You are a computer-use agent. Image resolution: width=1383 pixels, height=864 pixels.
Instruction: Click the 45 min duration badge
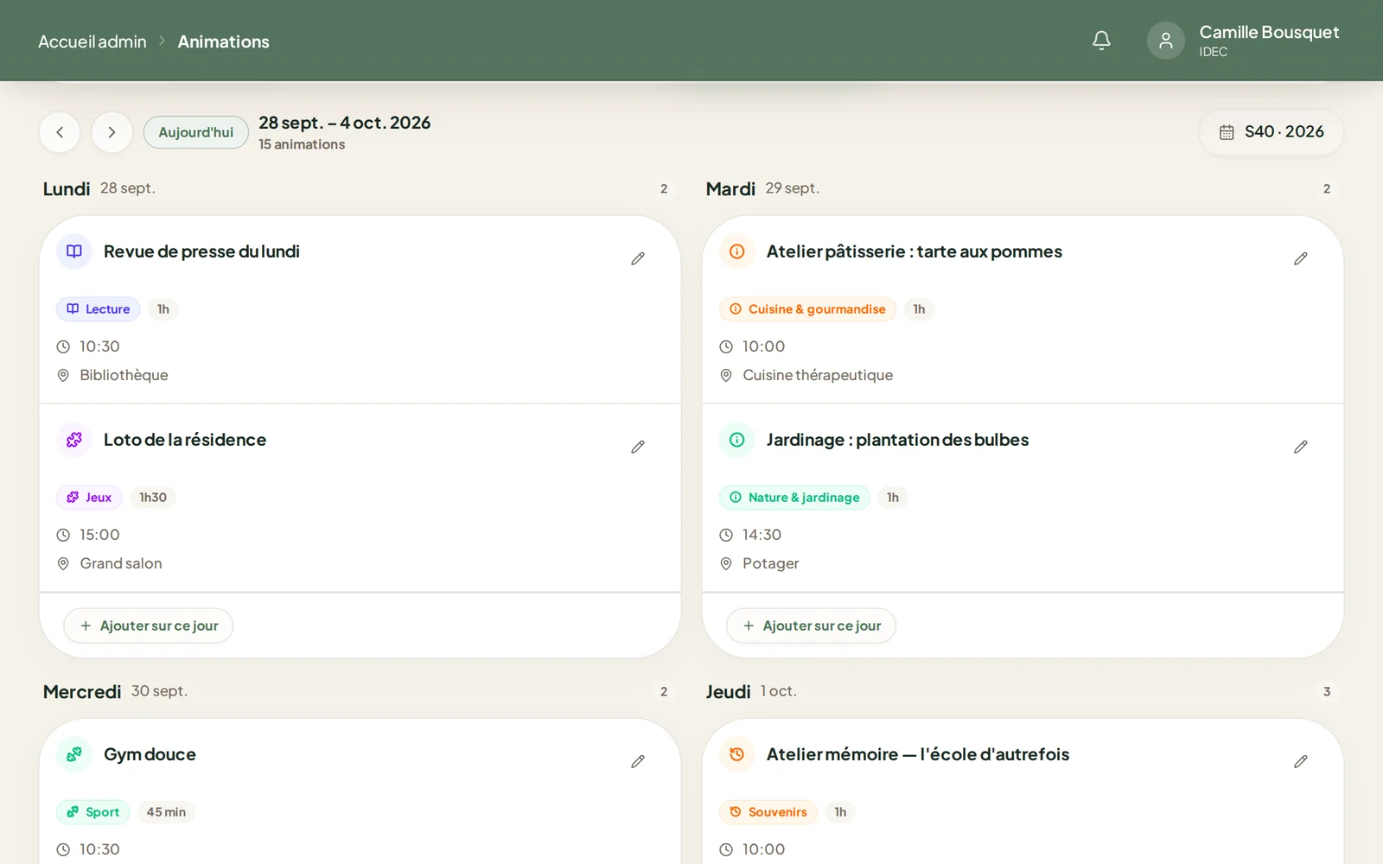(166, 812)
